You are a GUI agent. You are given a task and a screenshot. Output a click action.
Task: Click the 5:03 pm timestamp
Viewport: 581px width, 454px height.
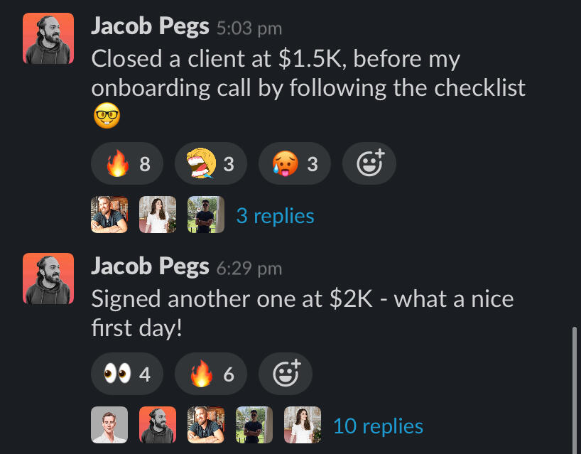(x=249, y=28)
